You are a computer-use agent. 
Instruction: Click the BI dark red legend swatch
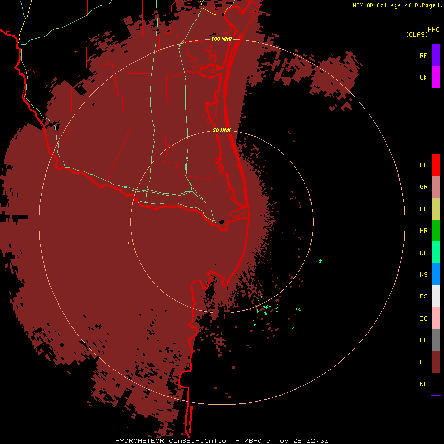point(436,362)
